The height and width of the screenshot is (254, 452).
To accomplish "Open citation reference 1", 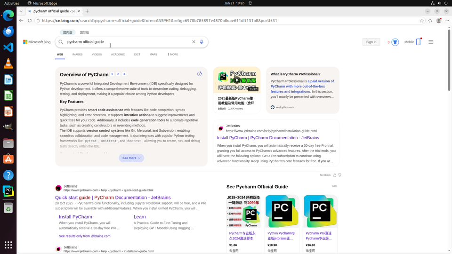I will click(112, 74).
